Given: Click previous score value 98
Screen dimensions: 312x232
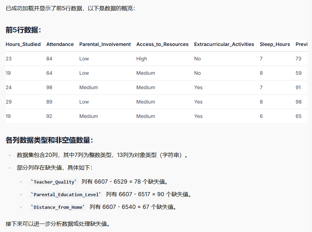Looking at the screenshot, I should [299, 102].
